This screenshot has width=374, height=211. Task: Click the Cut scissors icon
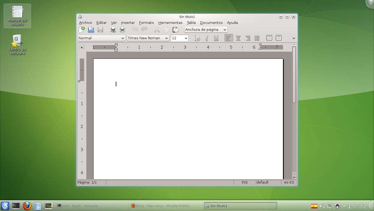(157, 30)
